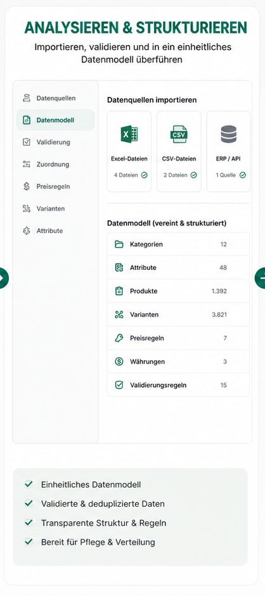The width and height of the screenshot is (265, 596).
Task: Click the green Excel file icon
Action: (129, 134)
